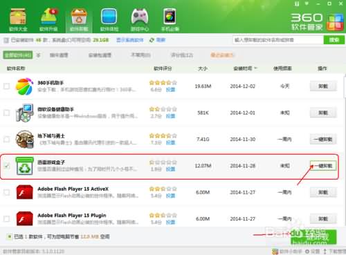Image resolution: width=346 pixels, height=255 pixels.
Task: Click 卸载 button for Adobe Flash Player 15 ActiveX
Action: [323, 192]
